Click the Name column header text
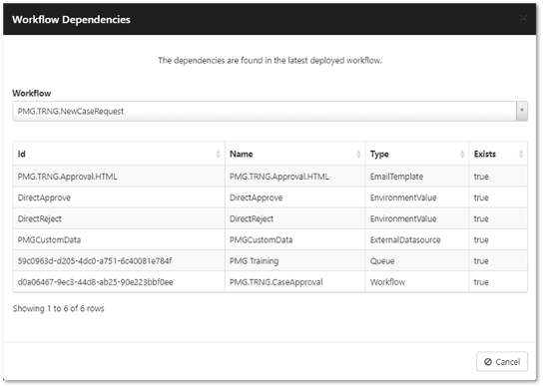 click(x=241, y=154)
